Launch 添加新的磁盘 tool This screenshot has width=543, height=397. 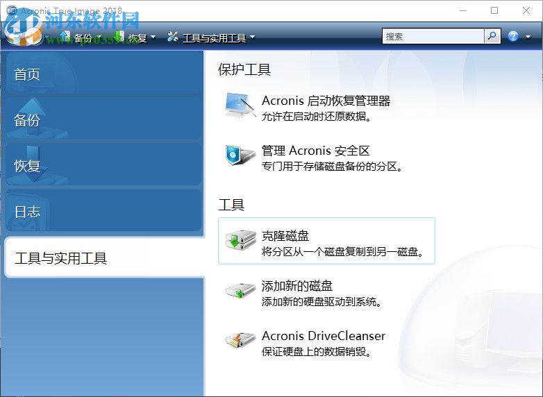click(x=296, y=286)
